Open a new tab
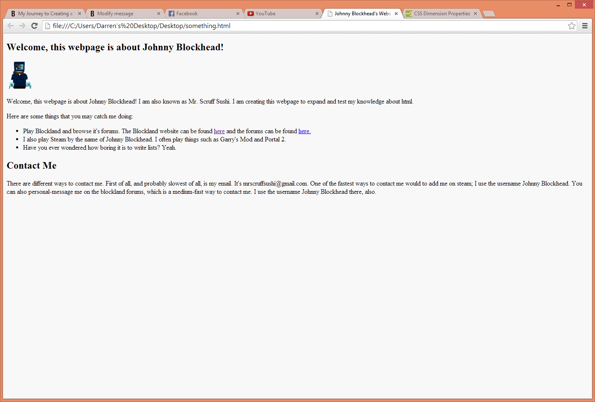The height and width of the screenshot is (402, 595). tap(489, 14)
